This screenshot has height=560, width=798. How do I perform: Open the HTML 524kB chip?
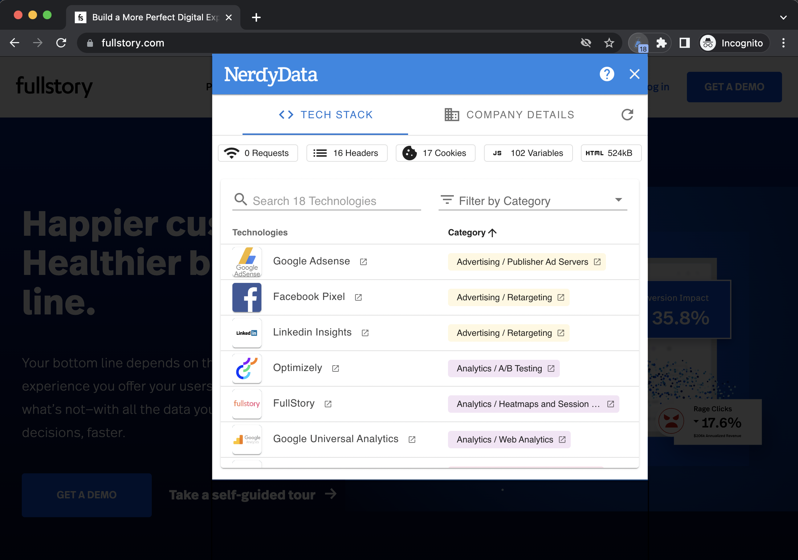tap(611, 153)
